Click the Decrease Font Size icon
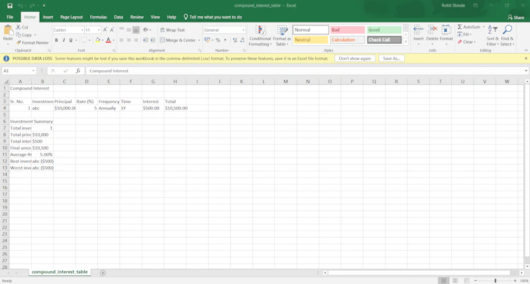Screen dimensions: 530x284 (x=112, y=30)
